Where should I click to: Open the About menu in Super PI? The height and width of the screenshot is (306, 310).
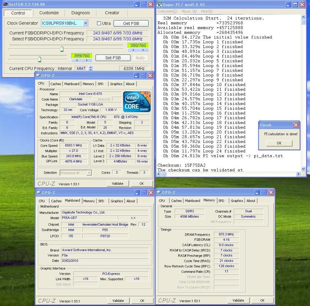(189, 11)
